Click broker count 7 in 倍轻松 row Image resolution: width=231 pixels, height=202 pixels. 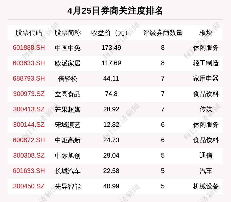(163, 78)
